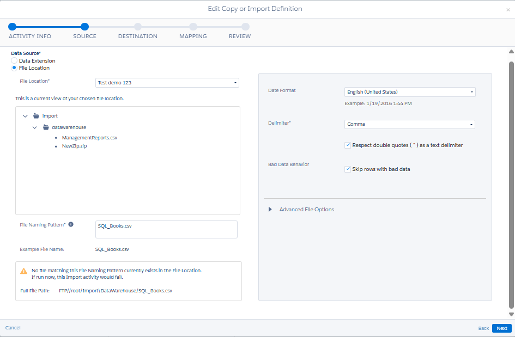This screenshot has width=515, height=337.
Task: Open the File Location dropdown
Action: click(x=167, y=83)
